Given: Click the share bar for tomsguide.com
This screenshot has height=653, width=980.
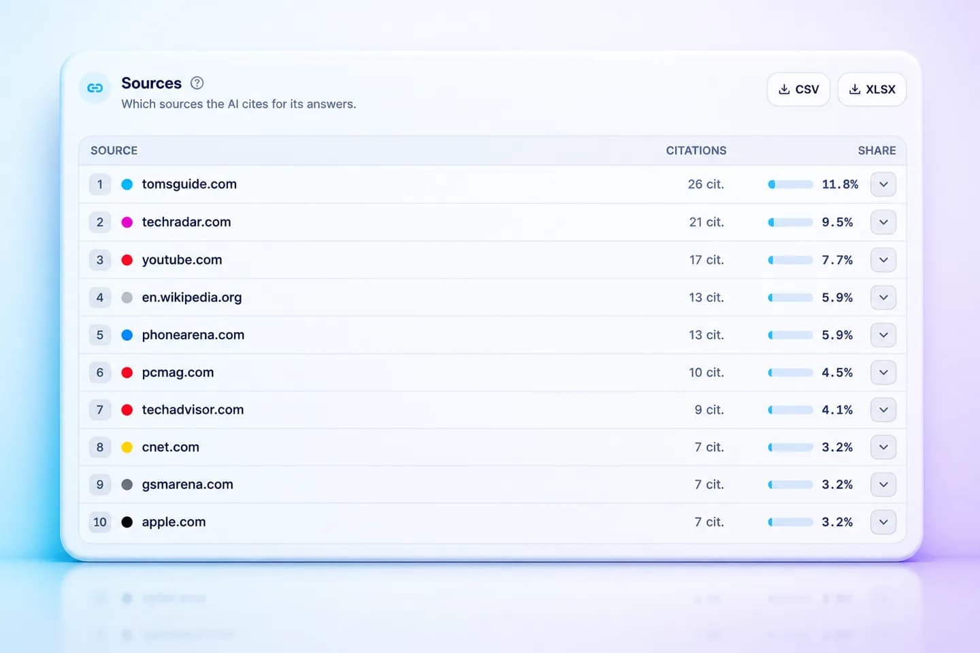Looking at the screenshot, I should pos(790,184).
